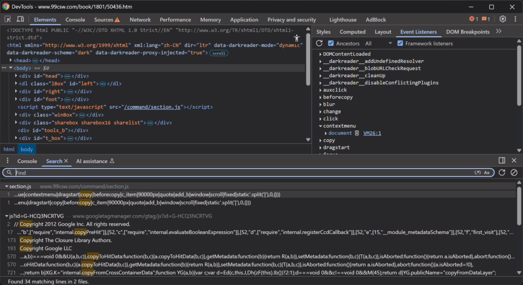Click the Sources warning triangle icon
Image resolution: width=523 pixels, height=285 pixels.
click(x=117, y=20)
